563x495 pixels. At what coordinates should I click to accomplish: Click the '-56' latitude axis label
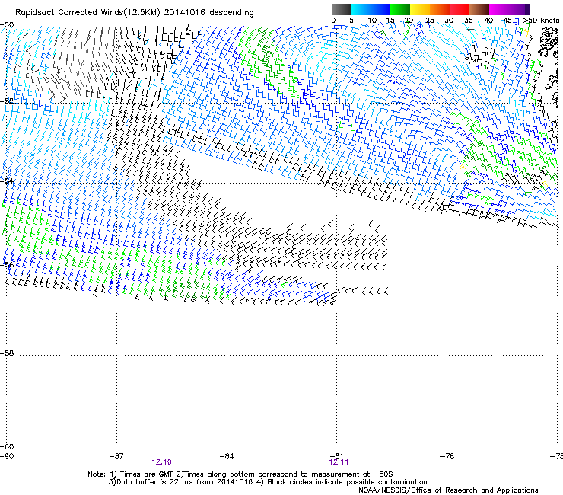(x=7, y=265)
